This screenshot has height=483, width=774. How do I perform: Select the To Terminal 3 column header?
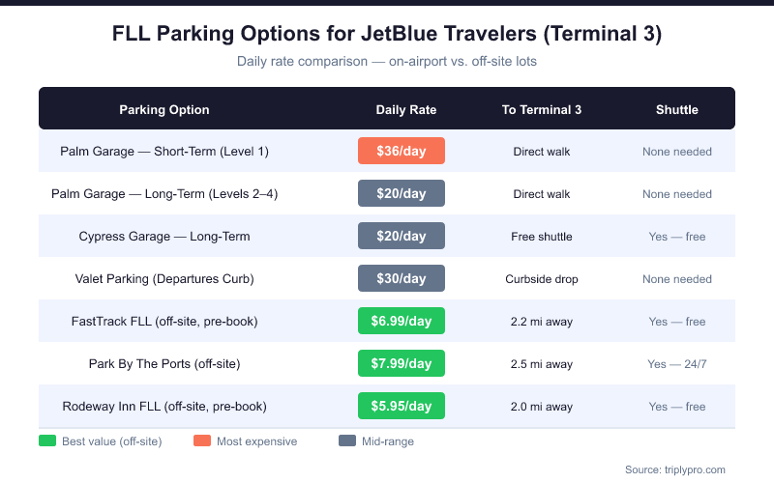coord(542,110)
